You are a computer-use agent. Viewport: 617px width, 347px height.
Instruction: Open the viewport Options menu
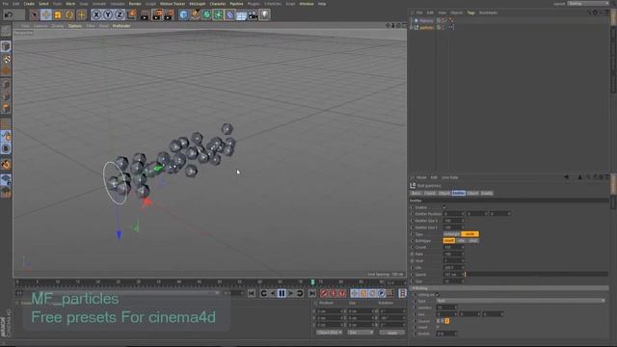click(x=75, y=26)
